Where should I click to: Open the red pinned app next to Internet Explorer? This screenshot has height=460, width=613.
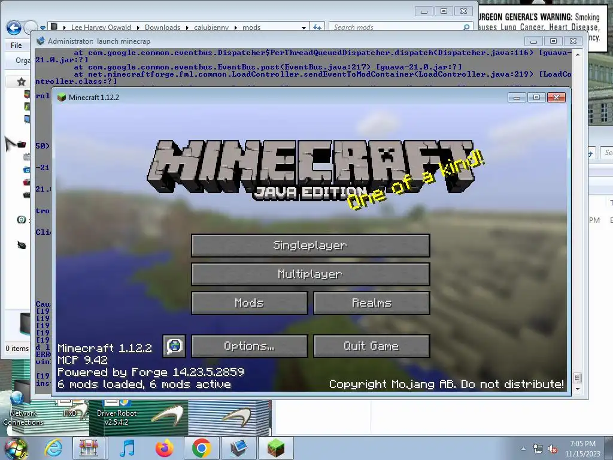[89, 448]
